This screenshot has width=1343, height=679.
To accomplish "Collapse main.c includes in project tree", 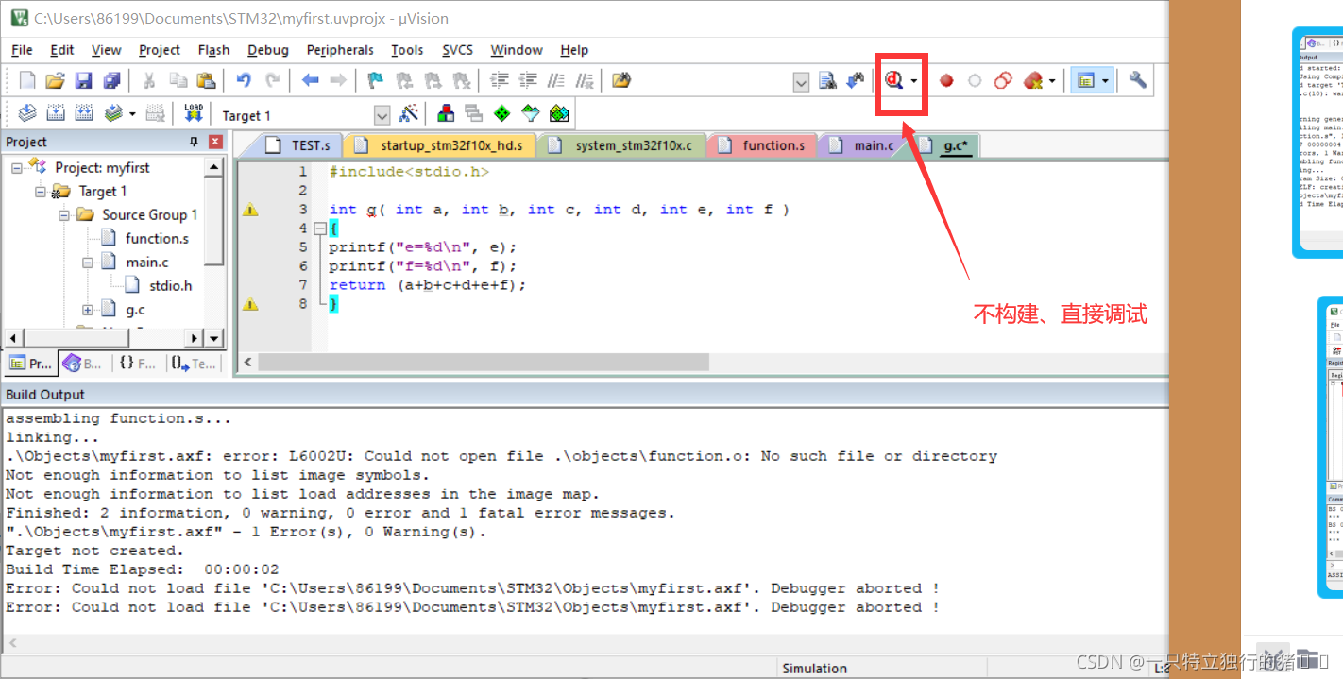I will click(x=88, y=262).
